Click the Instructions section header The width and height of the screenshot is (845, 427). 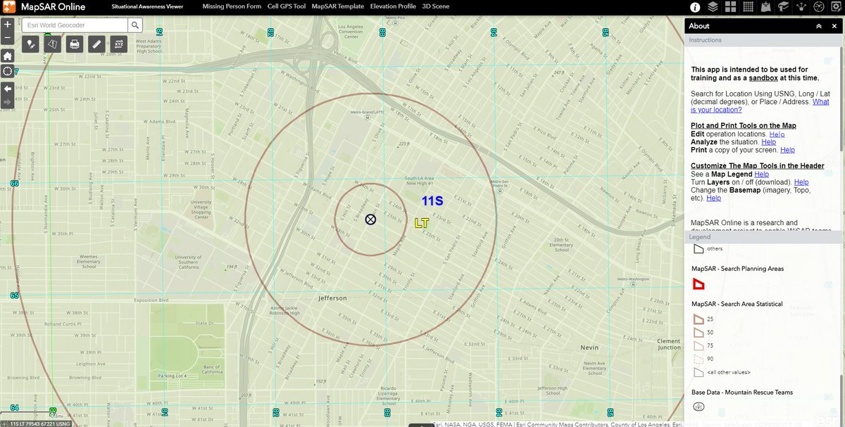point(763,40)
